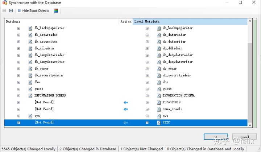This screenshot has height=152, width=261.
Task: Expand db_datareader node in Database tree
Action: [18, 35]
